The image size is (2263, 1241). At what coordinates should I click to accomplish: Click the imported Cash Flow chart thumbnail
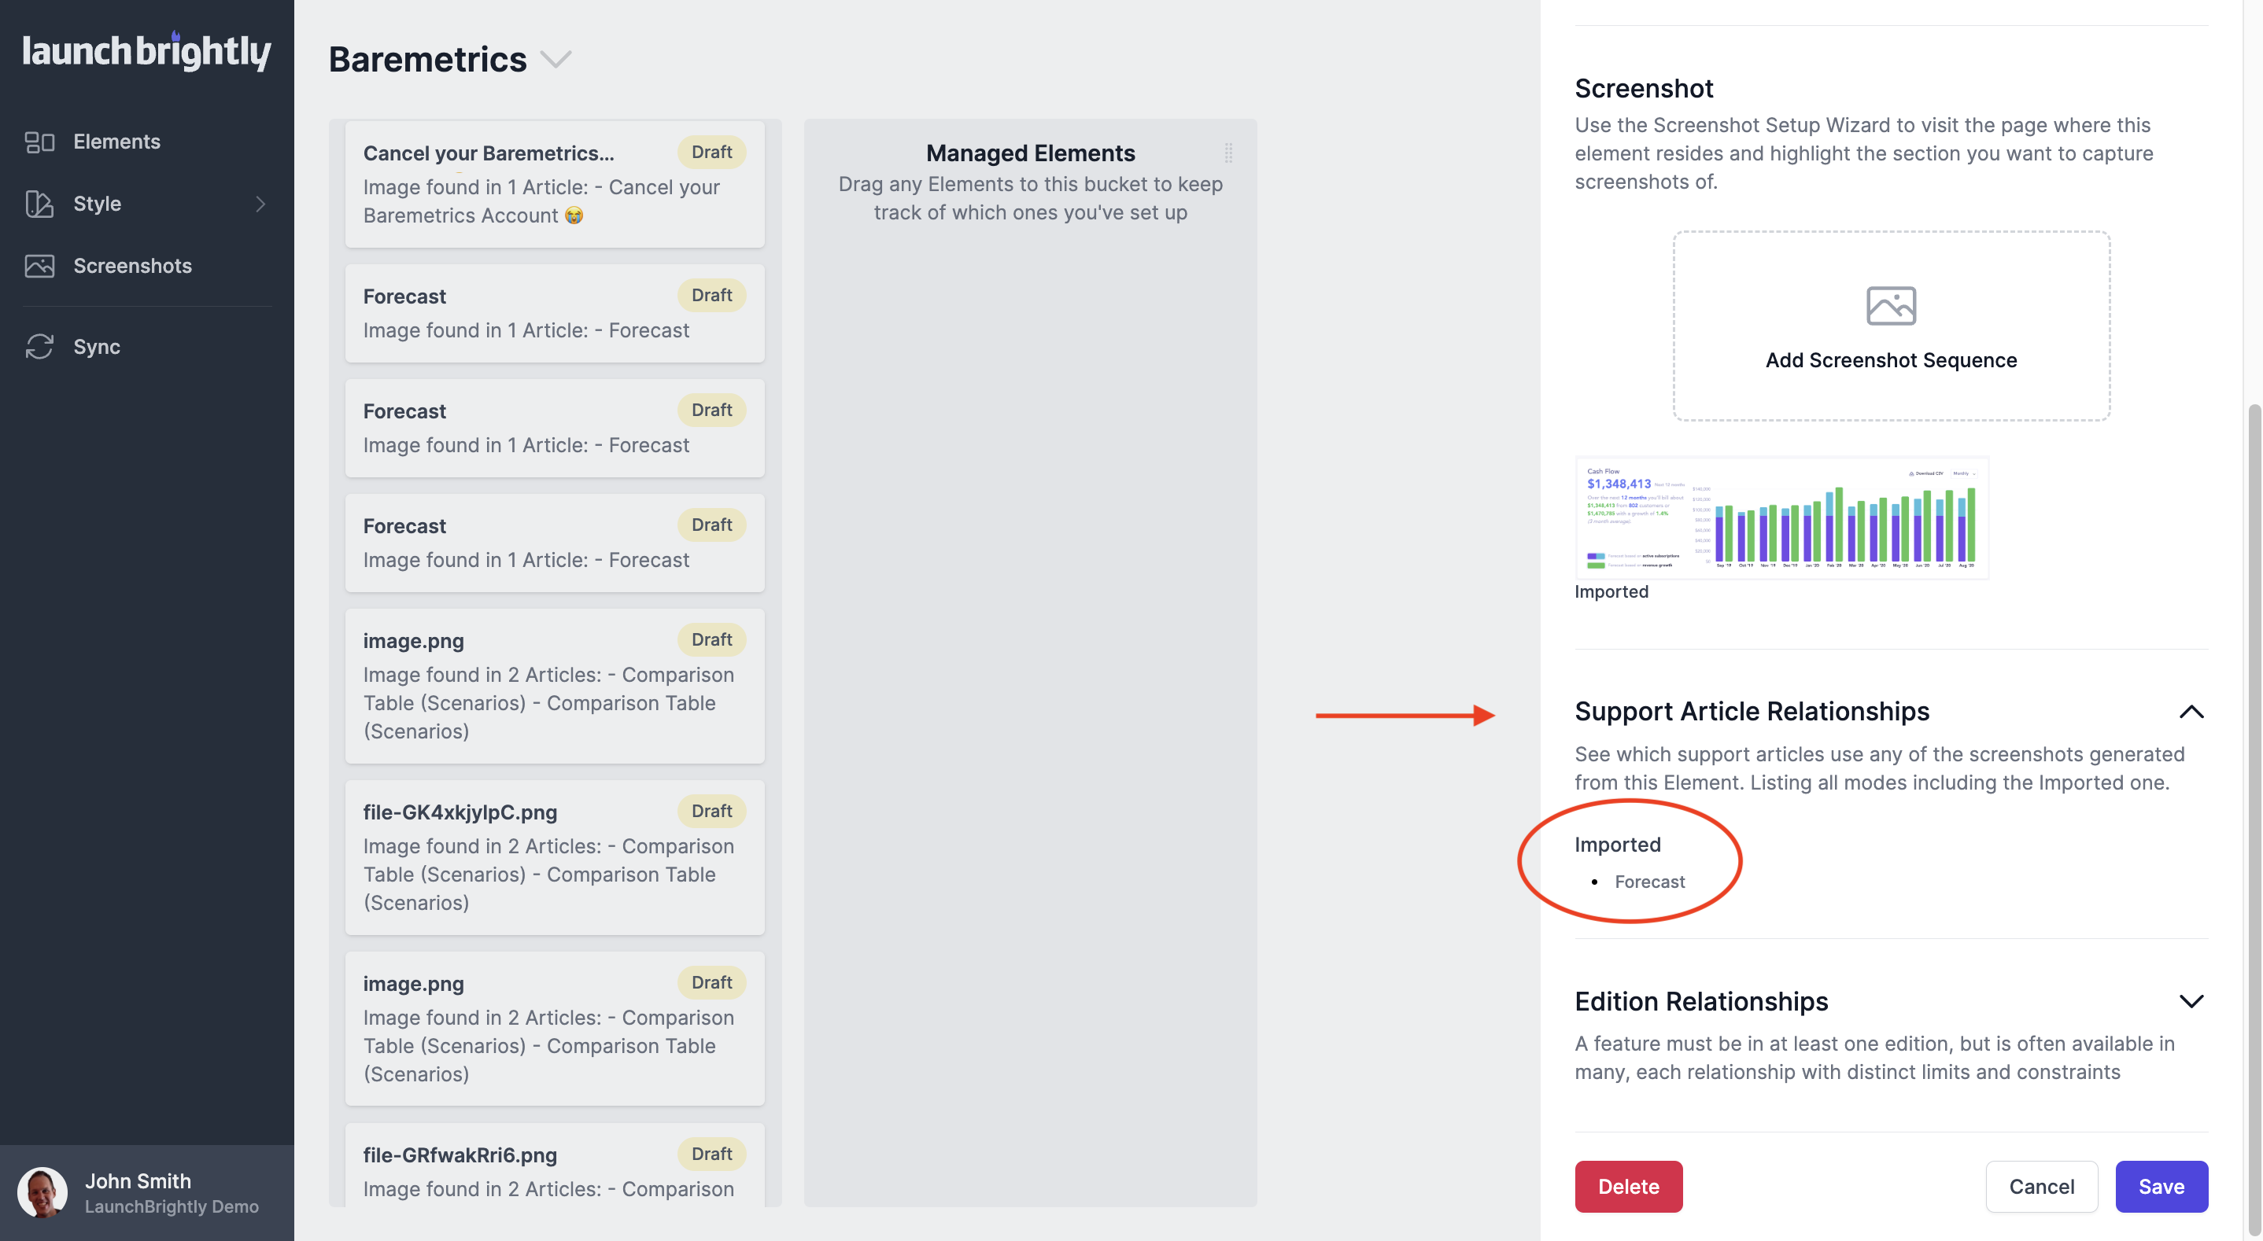pos(1781,519)
